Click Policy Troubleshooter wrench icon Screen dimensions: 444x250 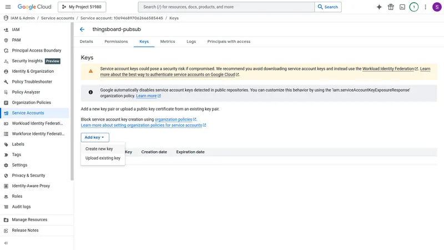click(x=6, y=82)
